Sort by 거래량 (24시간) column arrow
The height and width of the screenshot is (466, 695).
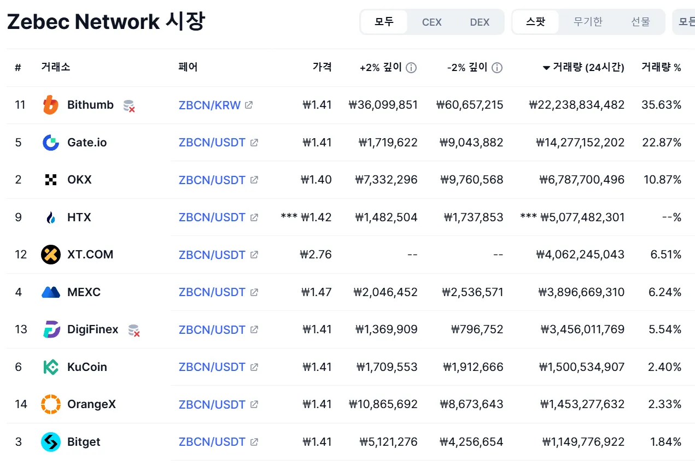[546, 68]
